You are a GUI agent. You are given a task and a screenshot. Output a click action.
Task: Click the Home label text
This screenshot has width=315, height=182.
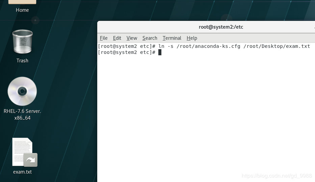coord(22,10)
